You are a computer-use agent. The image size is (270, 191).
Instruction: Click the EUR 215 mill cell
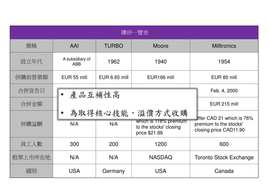224,104
